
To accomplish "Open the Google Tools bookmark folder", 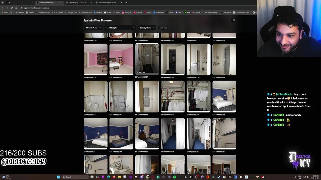I will [71, 12].
